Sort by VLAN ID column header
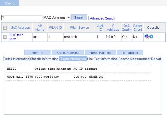Screen dimensions: 167x117 [x=100, y=28]
